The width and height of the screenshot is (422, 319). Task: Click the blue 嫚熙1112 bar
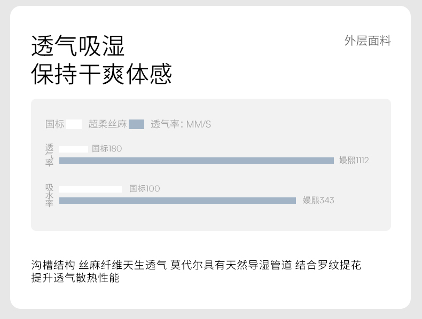coord(196,161)
